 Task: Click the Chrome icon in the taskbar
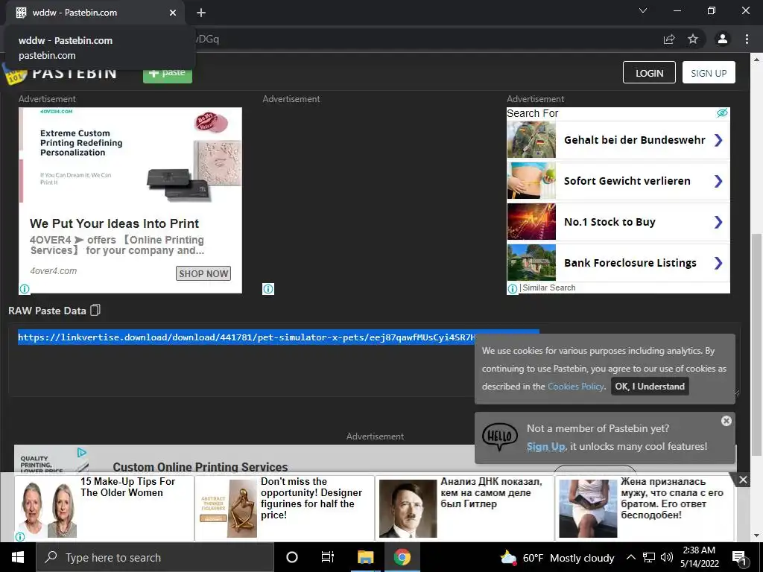click(402, 557)
